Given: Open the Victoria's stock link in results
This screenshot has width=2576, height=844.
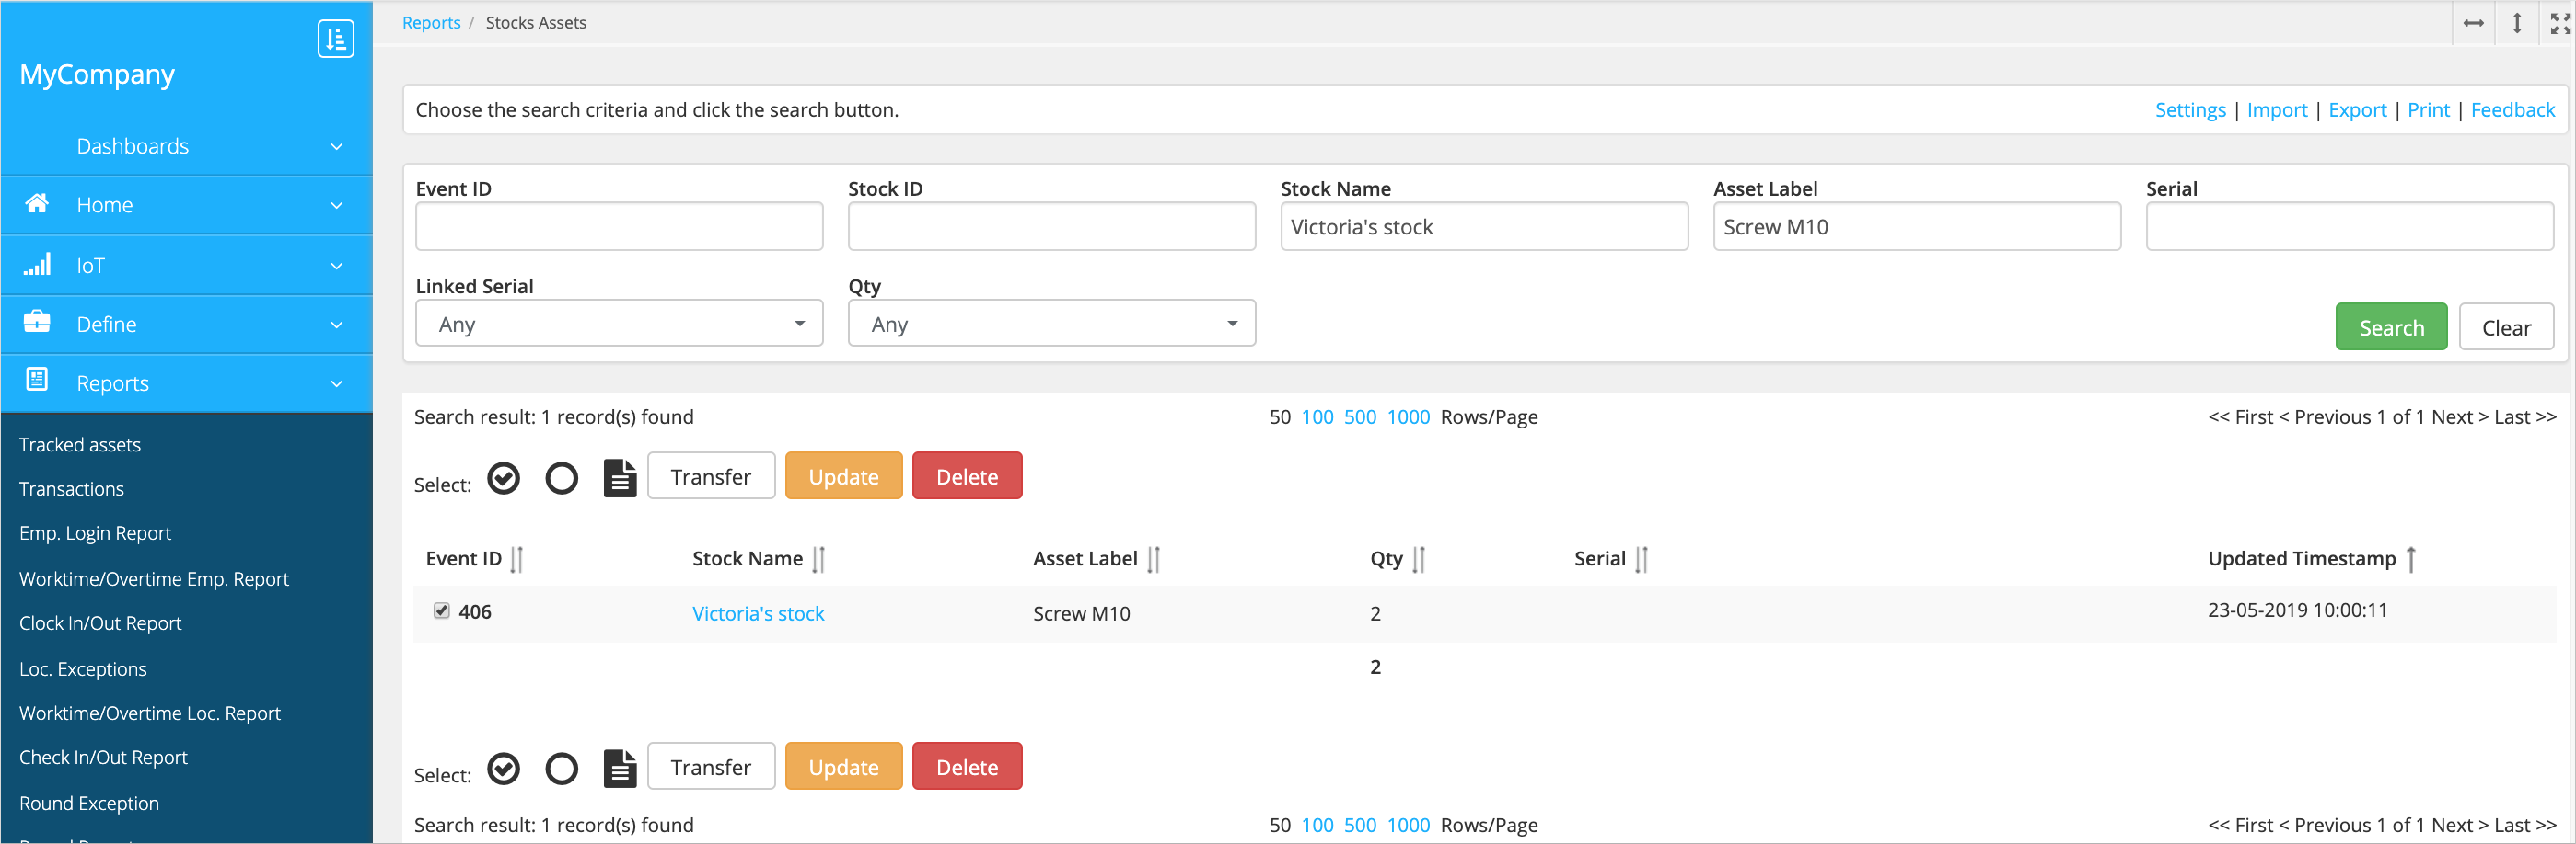Looking at the screenshot, I should pos(758,613).
